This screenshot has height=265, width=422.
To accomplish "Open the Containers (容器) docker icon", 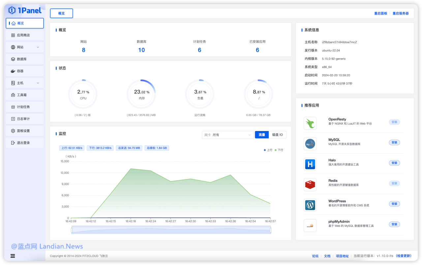I will (13, 71).
